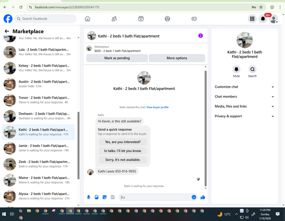This screenshot has width=285, height=221.
Task: Open Kathi's profile picture in right panel
Action: point(245,40)
